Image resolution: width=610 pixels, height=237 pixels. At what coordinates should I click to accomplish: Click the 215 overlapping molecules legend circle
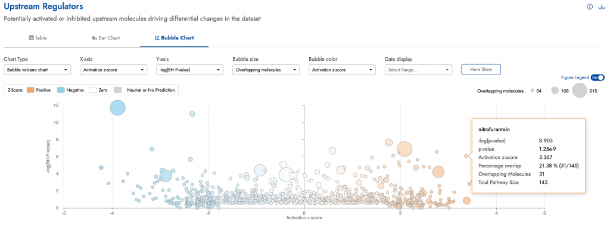pos(579,91)
